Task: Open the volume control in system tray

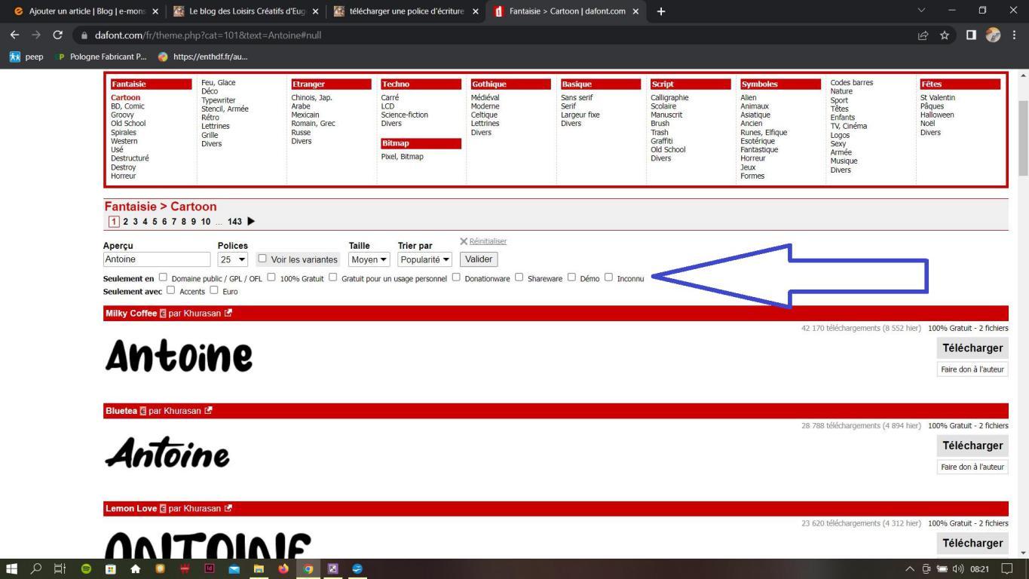Action: click(958, 569)
